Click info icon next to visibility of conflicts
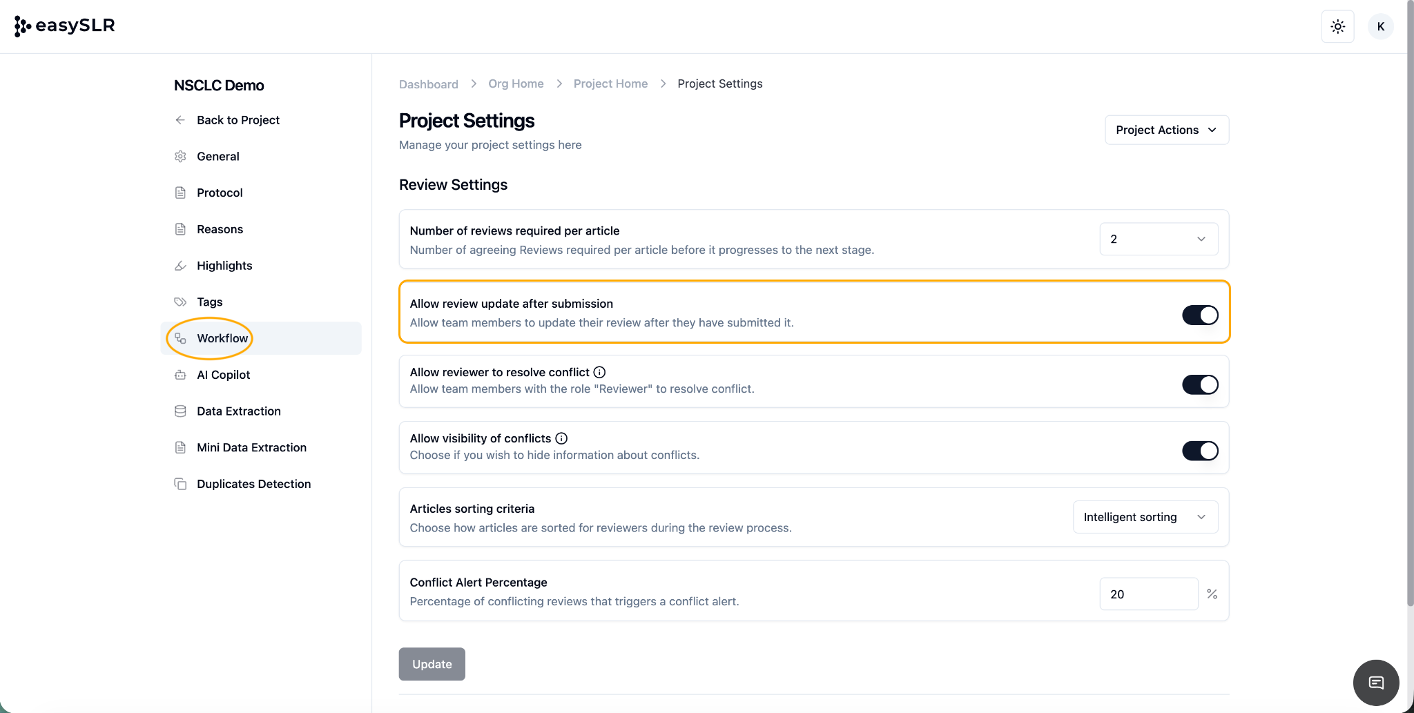This screenshot has height=713, width=1414. [x=561, y=438]
